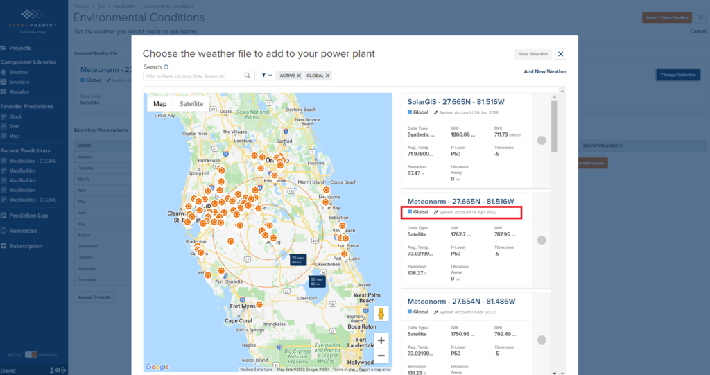Screen dimensions: 710x375
Task: Toggle Metric/Imperial units switch
Action: coord(31,355)
